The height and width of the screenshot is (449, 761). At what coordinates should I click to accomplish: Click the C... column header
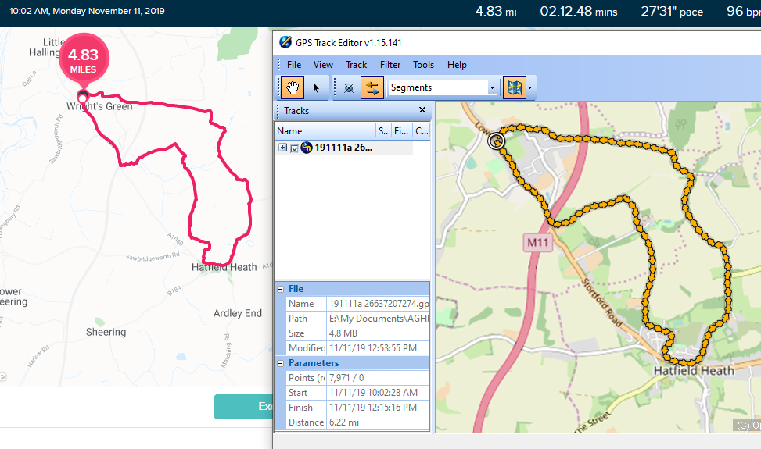pyautogui.click(x=422, y=130)
